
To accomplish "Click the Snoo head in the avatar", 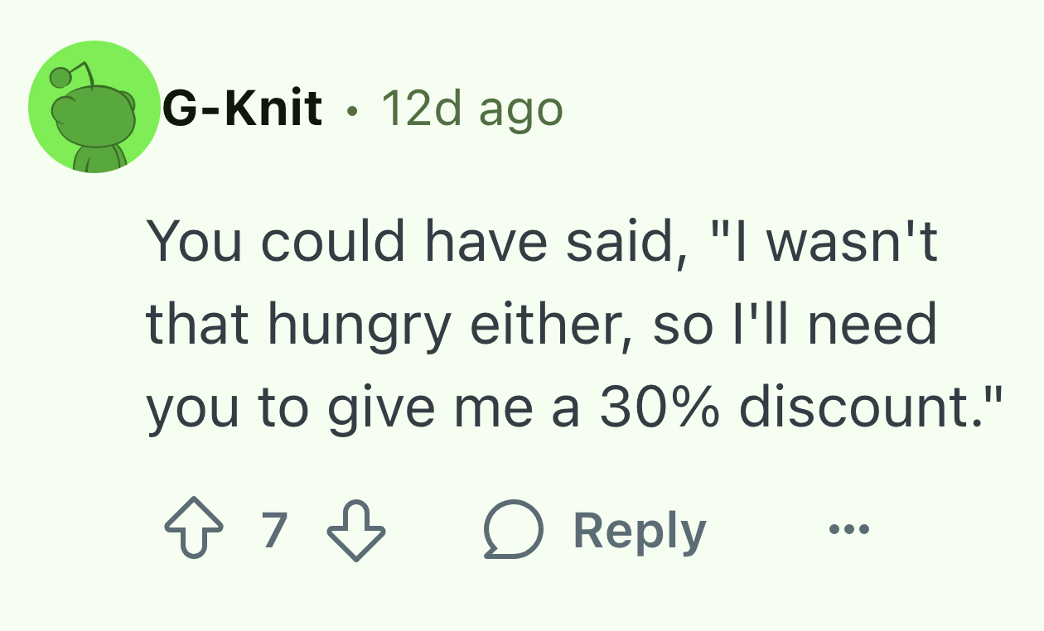I will click(x=93, y=116).
